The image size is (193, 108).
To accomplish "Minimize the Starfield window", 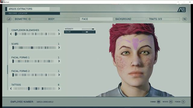I will (178, 2).
